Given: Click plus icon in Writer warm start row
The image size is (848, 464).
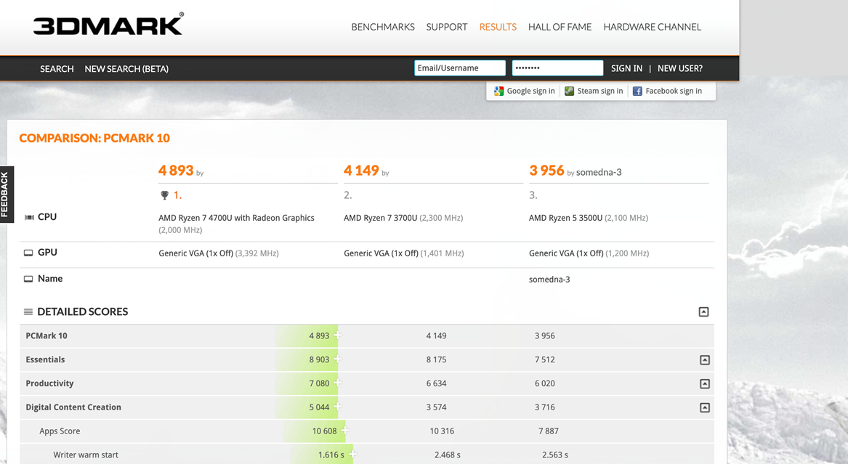Looking at the screenshot, I should pyautogui.click(x=352, y=454).
